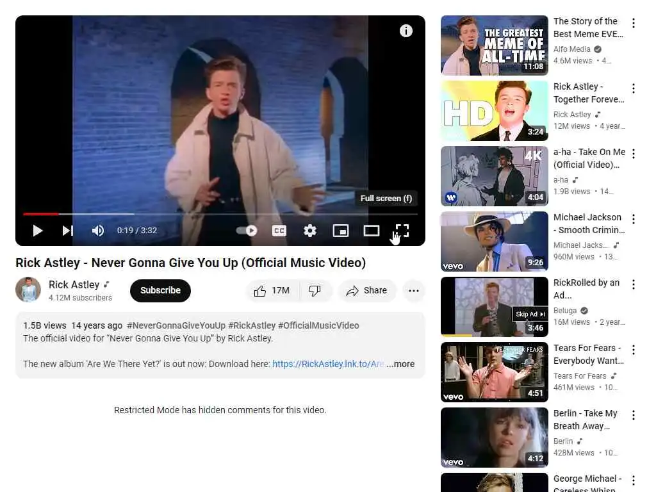Open the #OfficialMusicVideo hashtag
This screenshot has height=492, width=656.
pyautogui.click(x=318, y=325)
